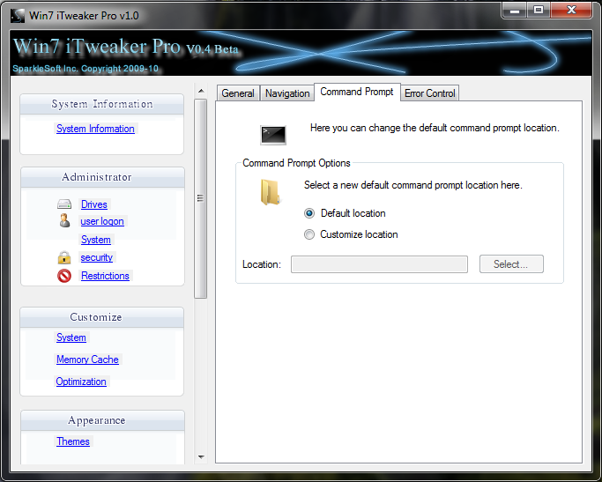Click the red Restrictions prohibited icon

click(x=64, y=276)
